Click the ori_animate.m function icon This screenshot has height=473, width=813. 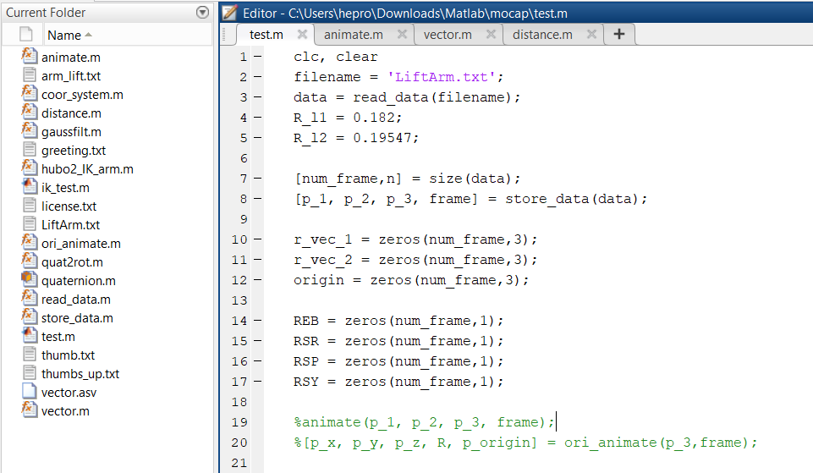(x=30, y=243)
